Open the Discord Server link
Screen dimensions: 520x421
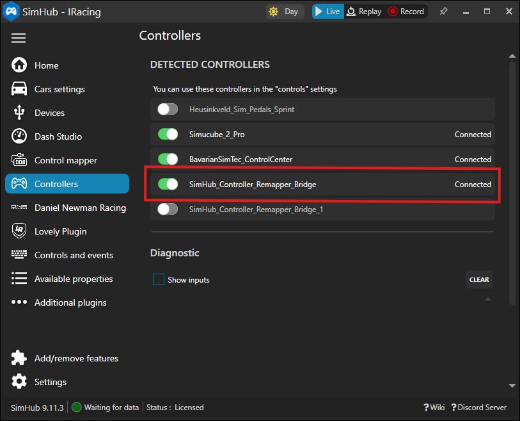(478, 408)
